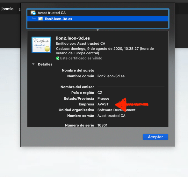Click the Aceptar button

coord(155,137)
